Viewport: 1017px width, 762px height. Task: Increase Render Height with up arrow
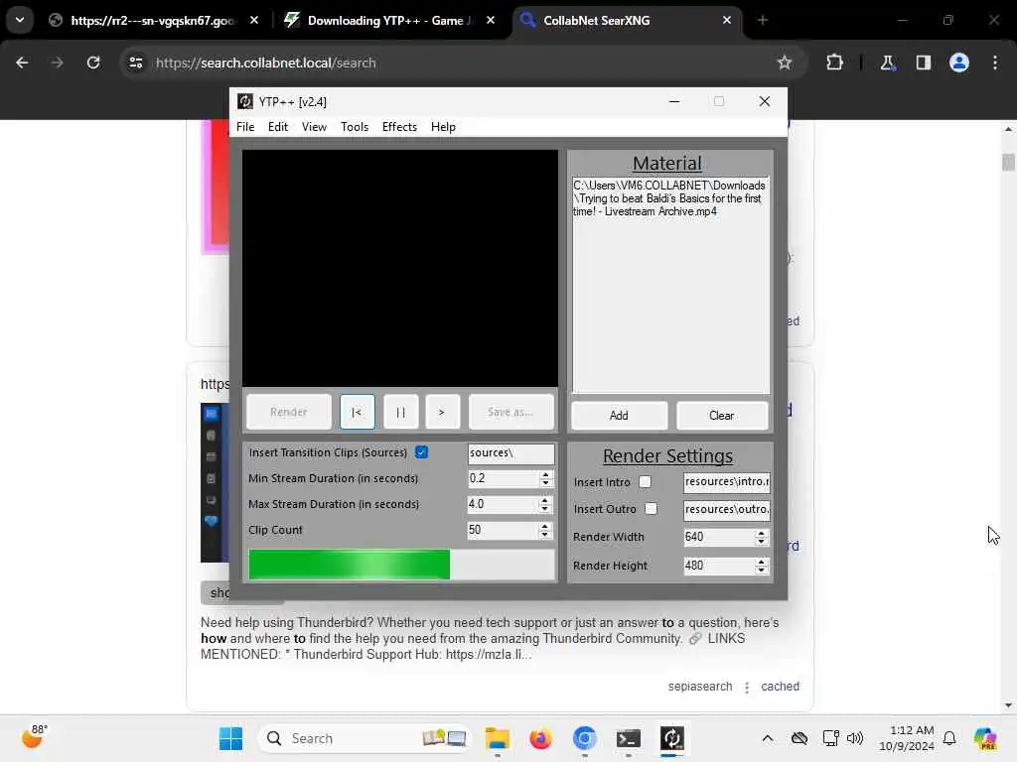point(762,562)
